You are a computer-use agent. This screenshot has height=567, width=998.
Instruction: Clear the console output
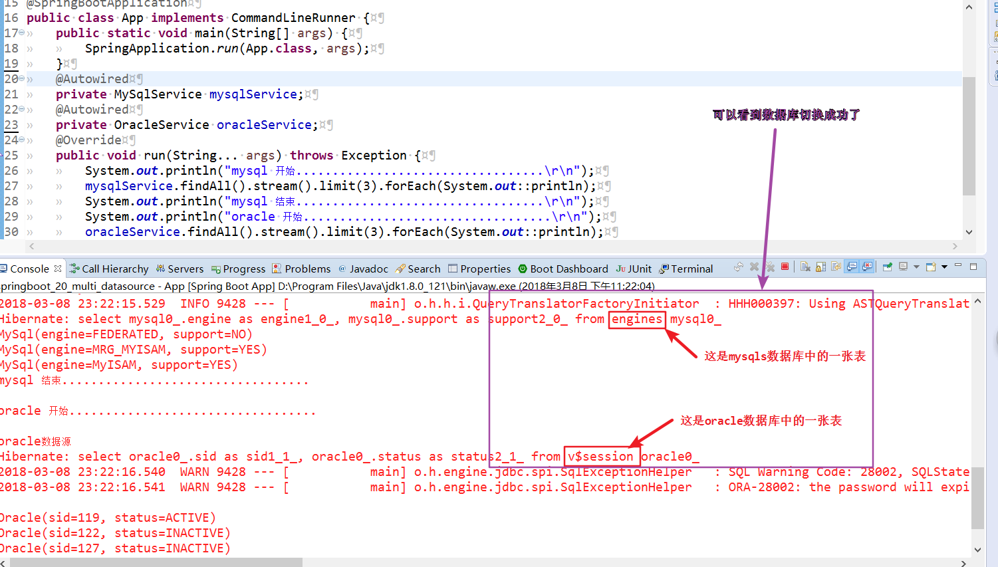click(x=805, y=267)
